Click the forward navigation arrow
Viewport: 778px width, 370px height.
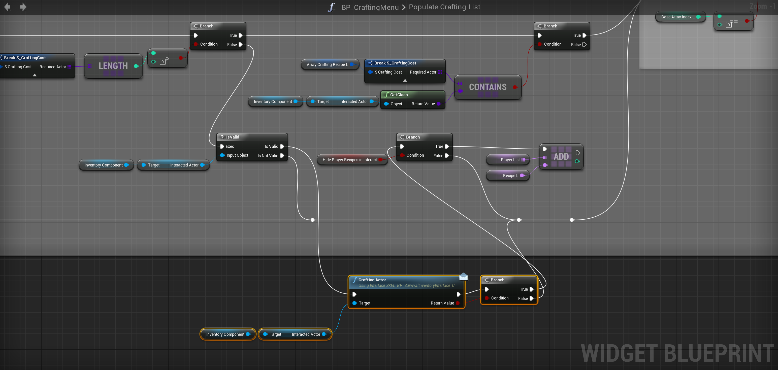coord(23,7)
